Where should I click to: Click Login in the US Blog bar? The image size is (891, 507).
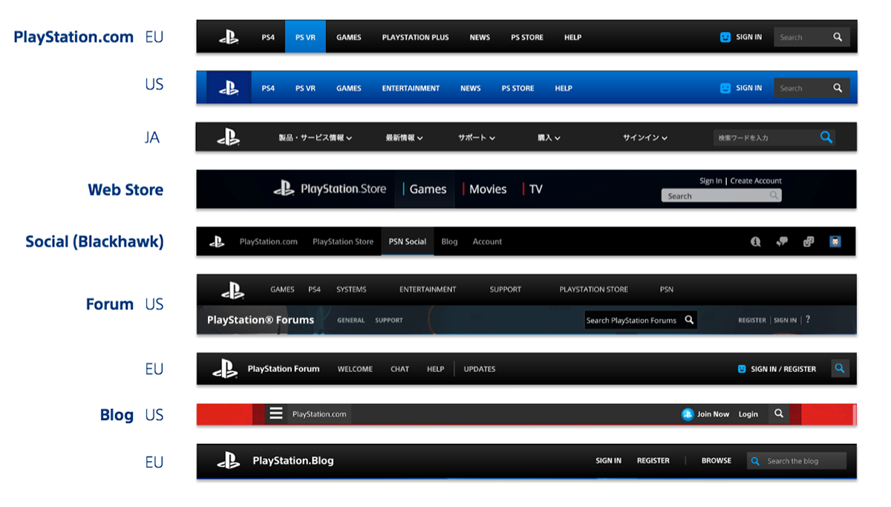pyautogui.click(x=748, y=414)
